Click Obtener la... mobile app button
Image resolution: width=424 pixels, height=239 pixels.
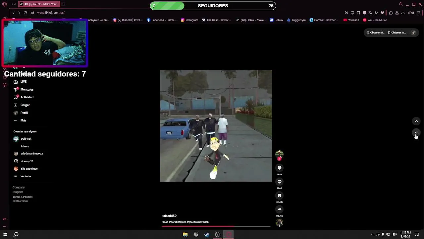(397, 33)
